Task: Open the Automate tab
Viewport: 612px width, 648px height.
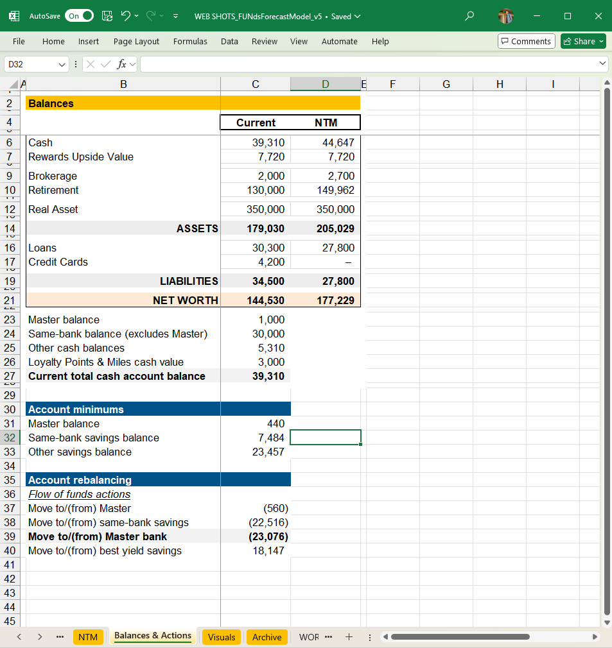Action: [x=340, y=41]
